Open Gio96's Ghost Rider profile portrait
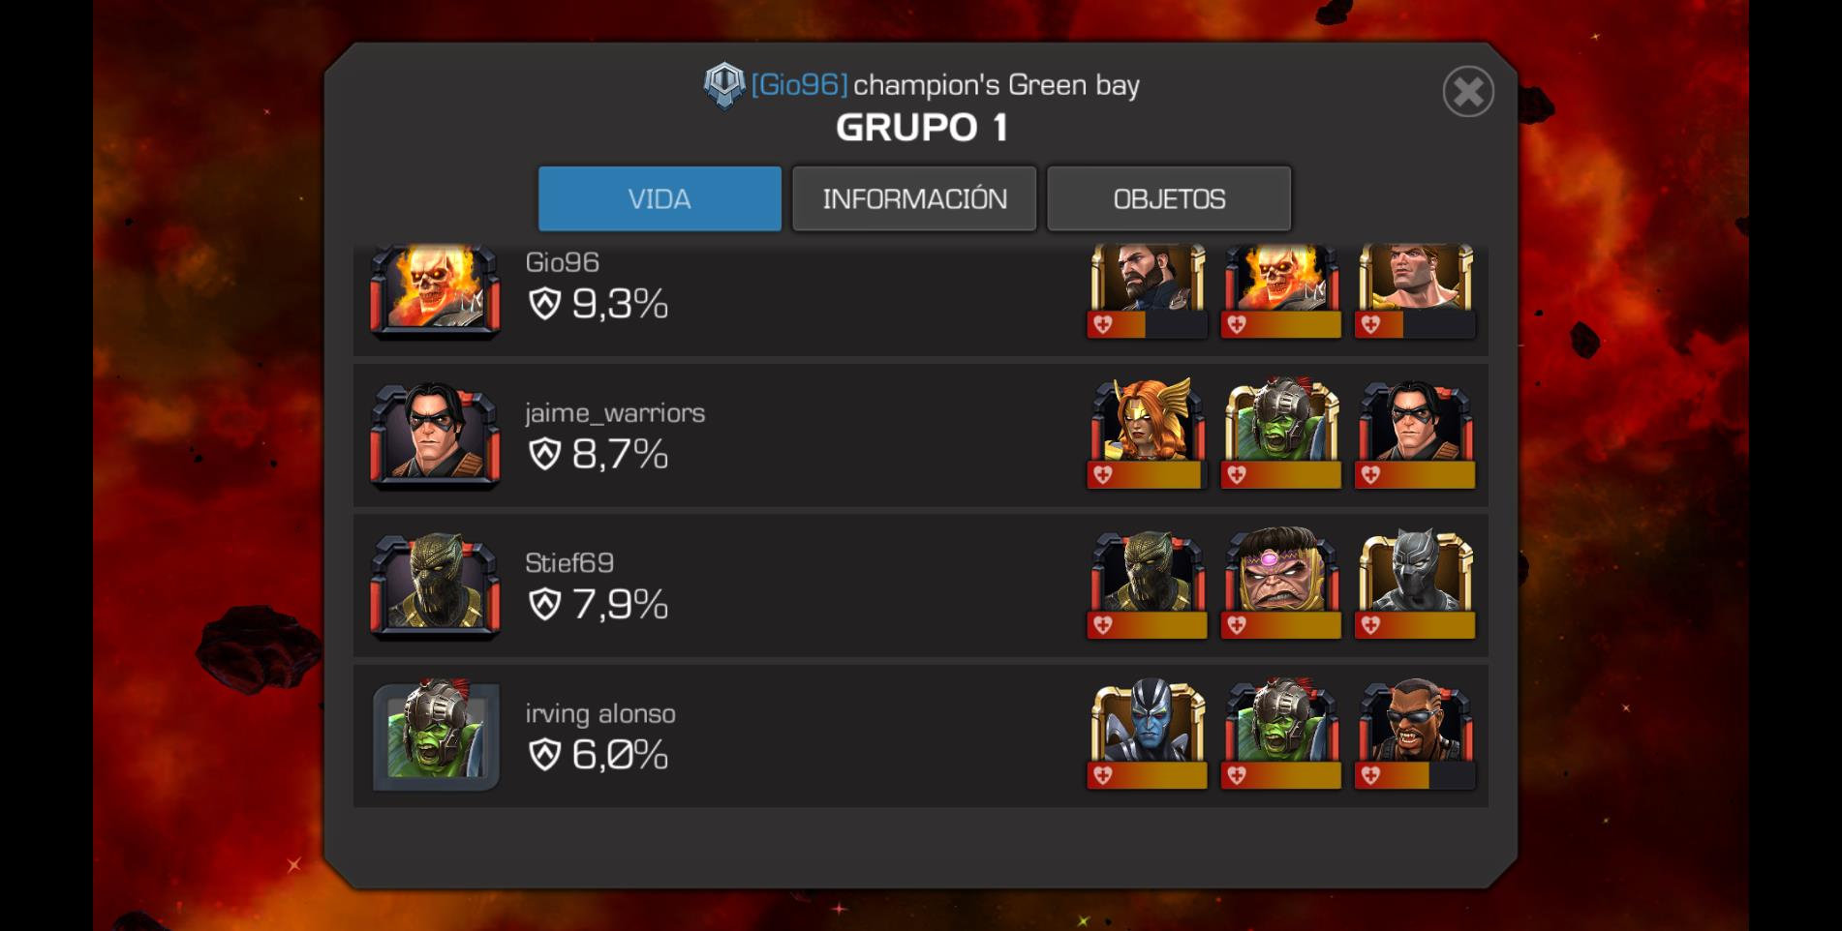This screenshot has width=1842, height=931. tap(436, 290)
